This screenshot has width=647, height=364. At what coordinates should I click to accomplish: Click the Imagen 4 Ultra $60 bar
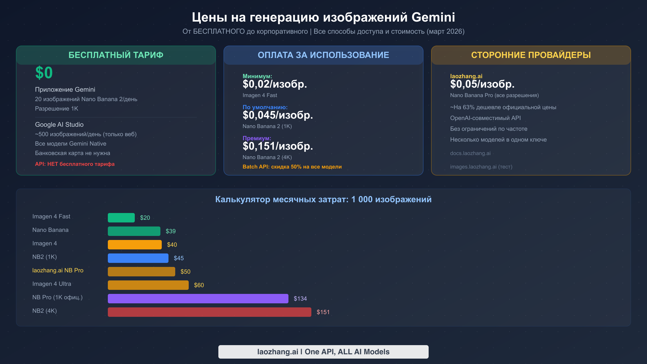click(148, 285)
